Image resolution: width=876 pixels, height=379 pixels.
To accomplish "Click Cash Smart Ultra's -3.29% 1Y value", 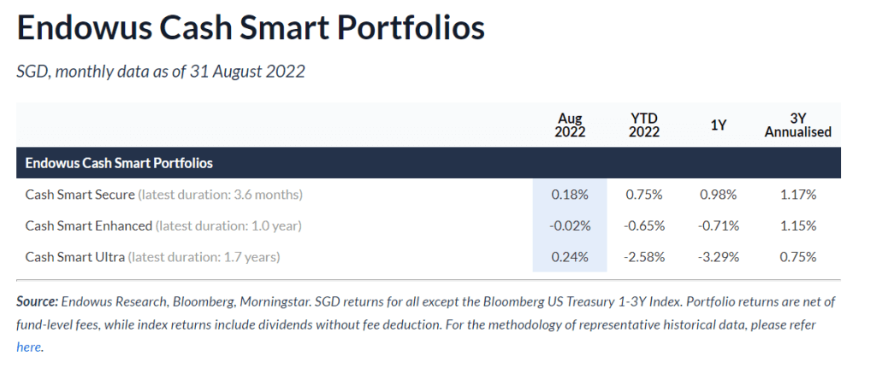I will tap(717, 257).
